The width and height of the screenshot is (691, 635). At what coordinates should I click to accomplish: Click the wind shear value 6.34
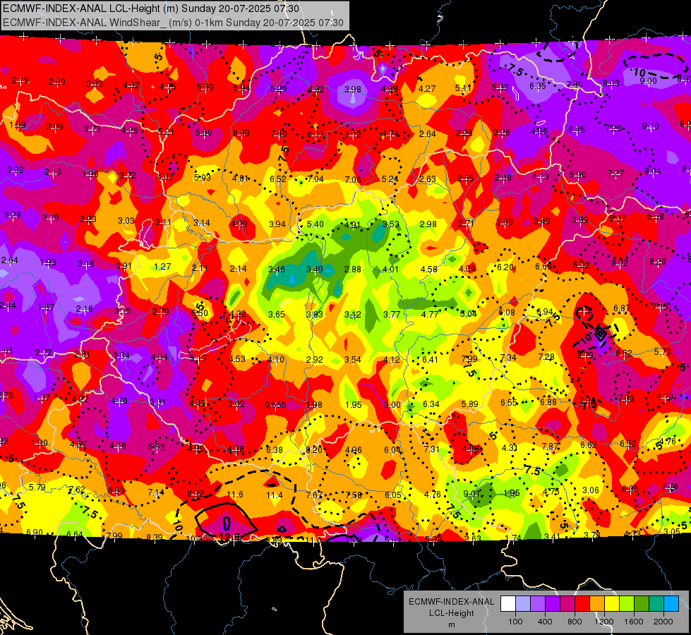[x=431, y=404]
